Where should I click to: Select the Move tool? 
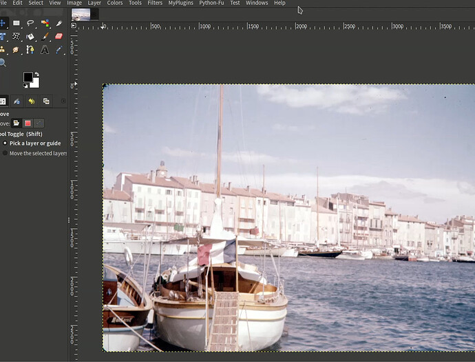[x=3, y=23]
